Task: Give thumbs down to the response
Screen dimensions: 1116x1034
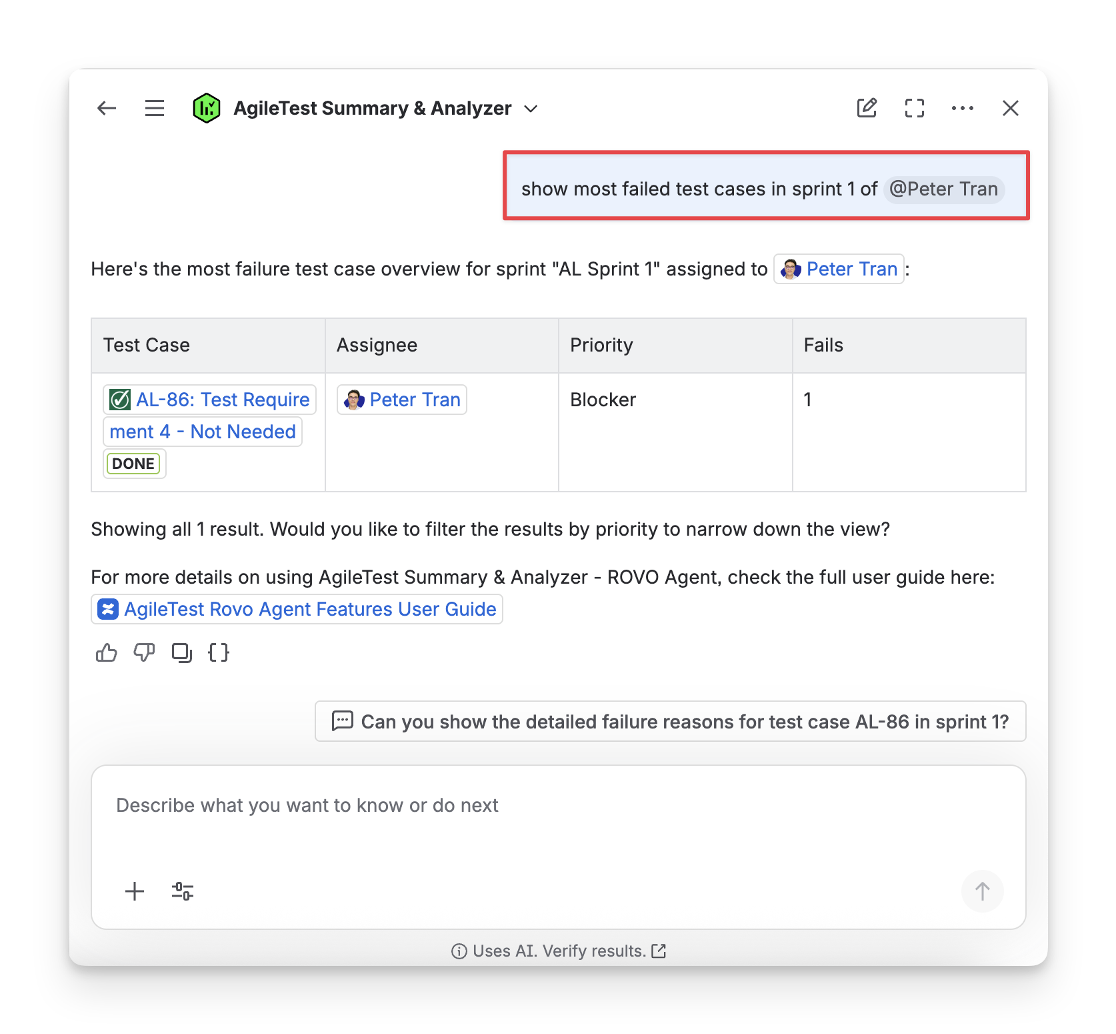Action: point(144,652)
